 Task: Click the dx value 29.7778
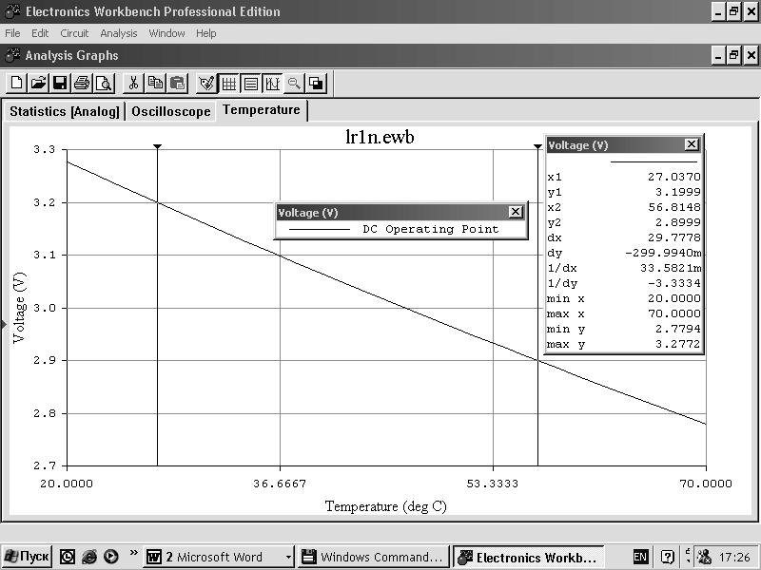674,237
